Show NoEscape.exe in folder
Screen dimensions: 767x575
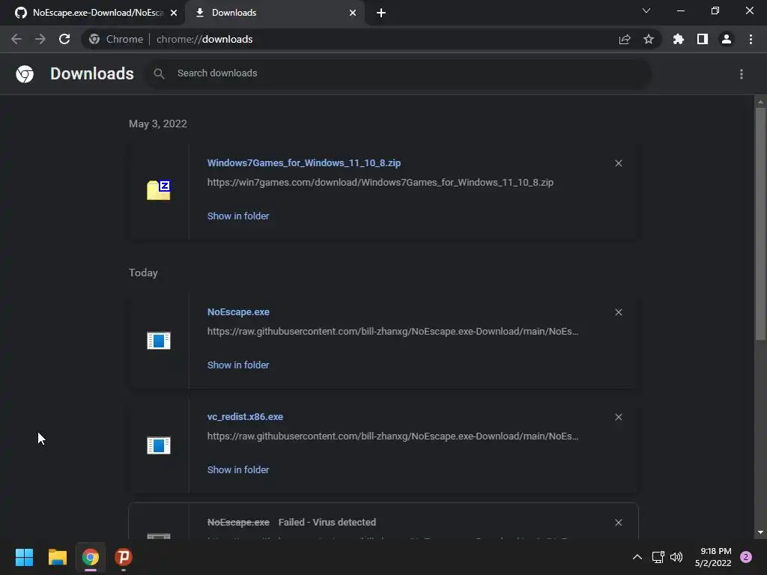(x=238, y=365)
